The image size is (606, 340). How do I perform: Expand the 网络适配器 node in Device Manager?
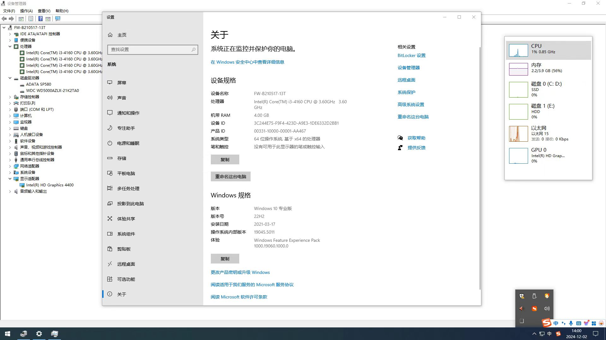[10, 166]
